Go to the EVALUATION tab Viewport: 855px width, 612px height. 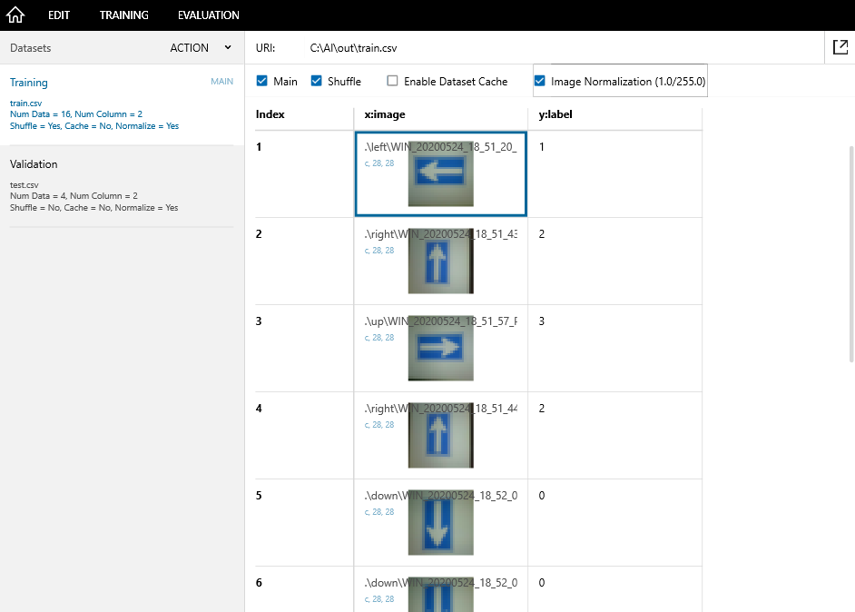(x=209, y=15)
